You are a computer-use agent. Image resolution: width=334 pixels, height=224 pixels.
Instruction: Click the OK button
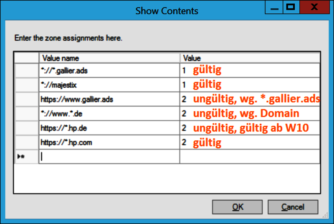[237, 207]
